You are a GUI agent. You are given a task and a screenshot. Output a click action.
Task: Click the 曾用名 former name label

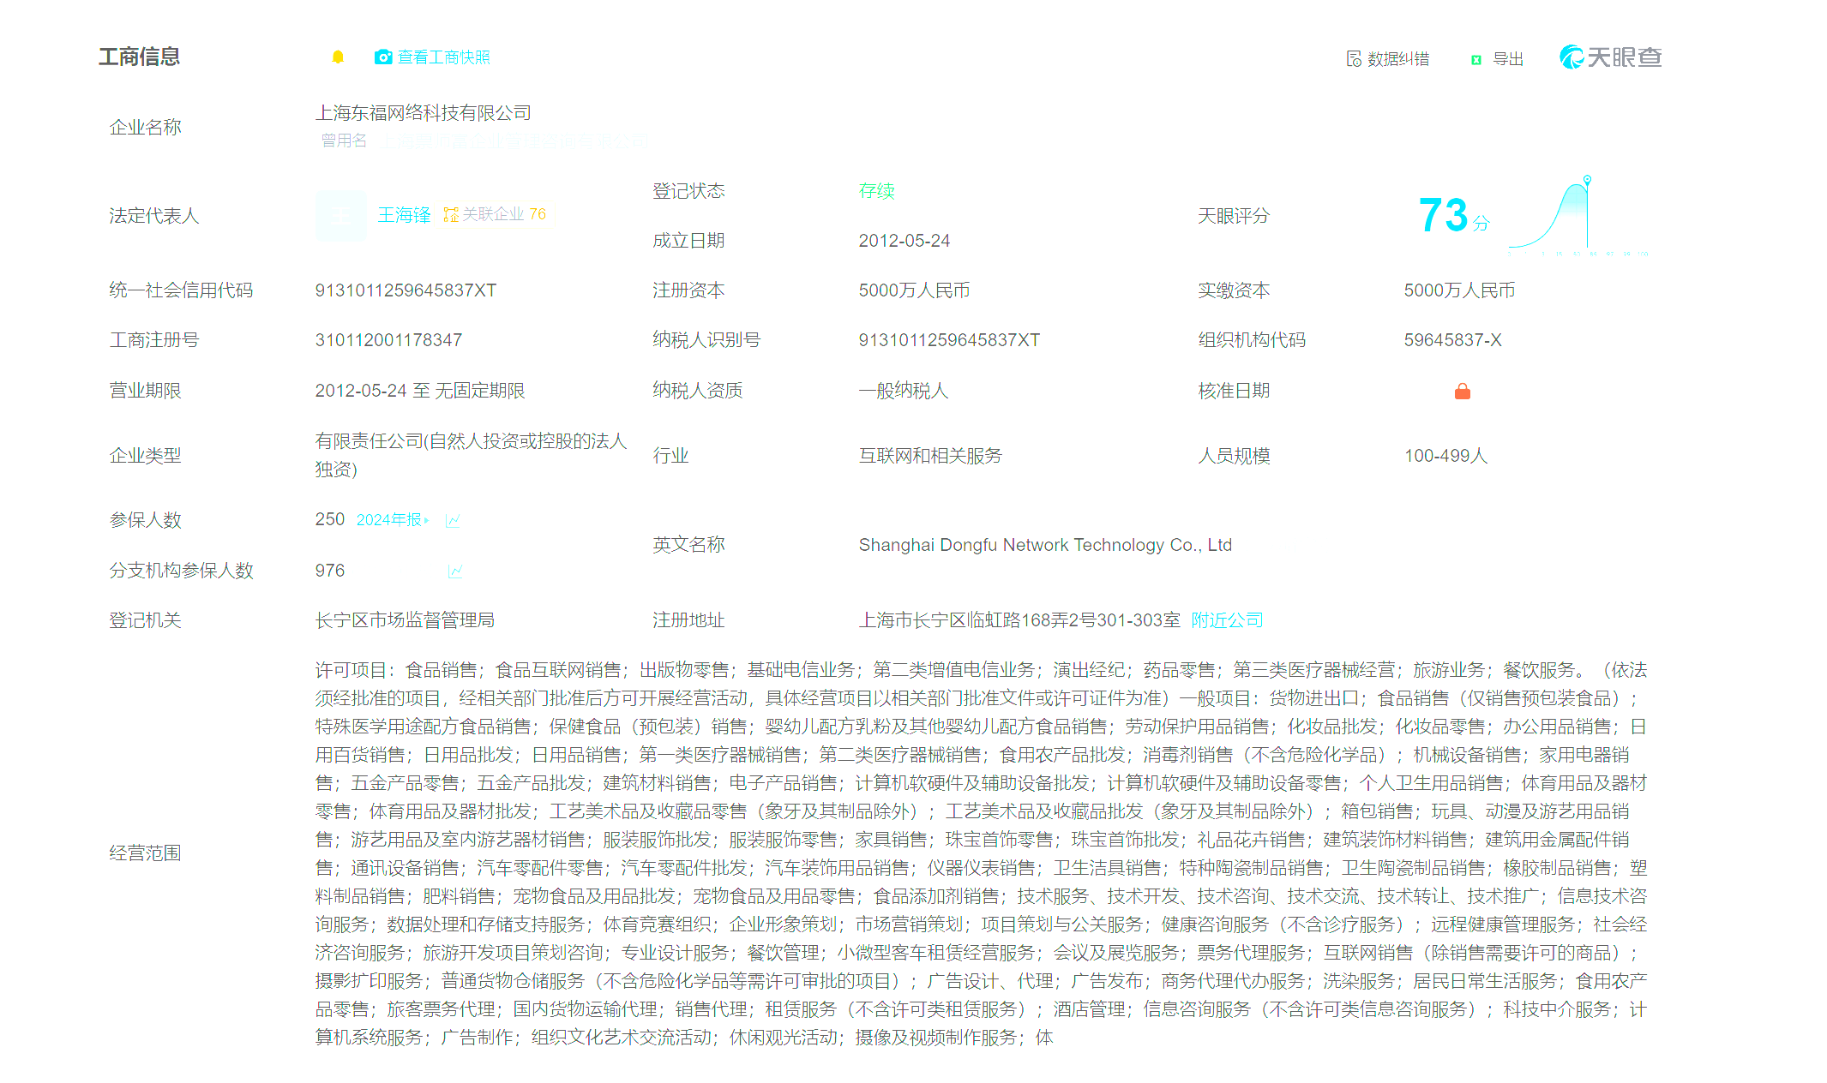coord(344,141)
